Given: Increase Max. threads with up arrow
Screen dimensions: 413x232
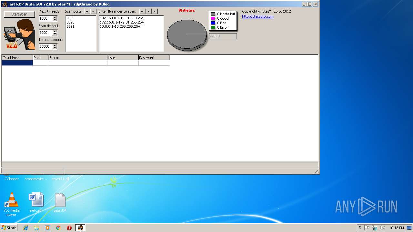Looking at the screenshot, I should (55, 17).
